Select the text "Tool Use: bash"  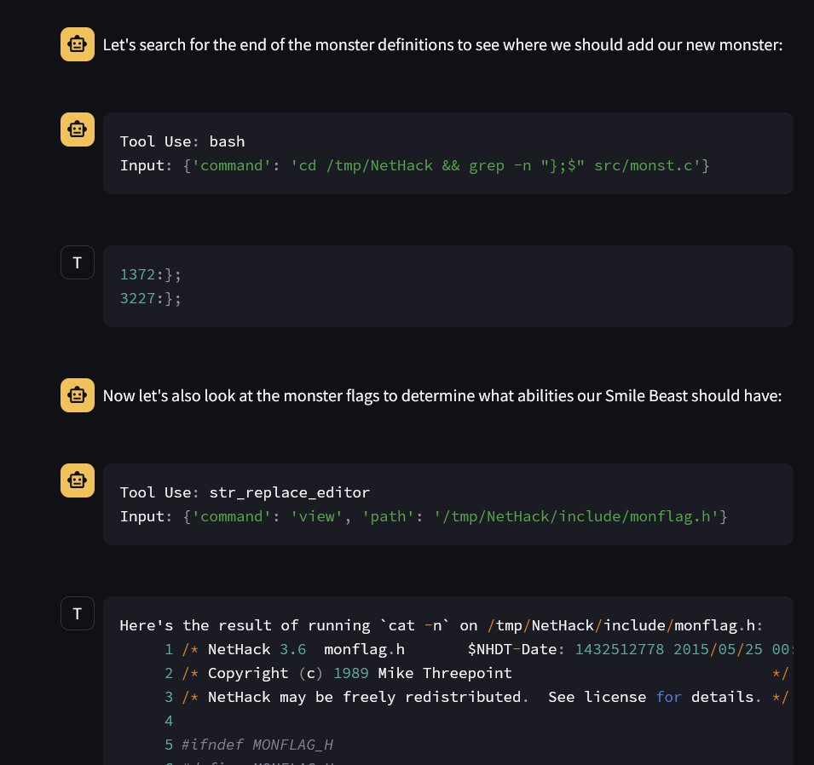tap(182, 141)
